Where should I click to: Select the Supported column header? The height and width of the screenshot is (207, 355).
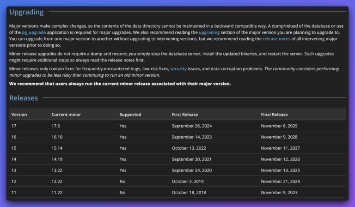(x=130, y=115)
